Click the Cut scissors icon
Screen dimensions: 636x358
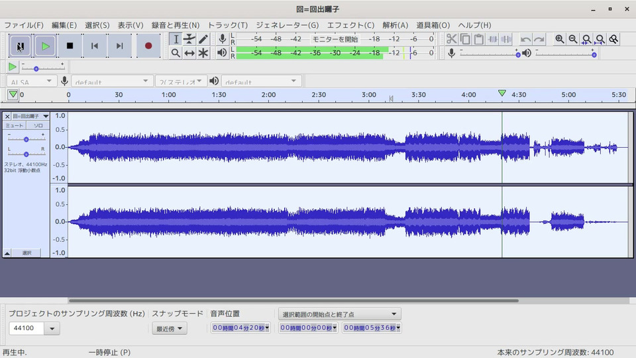(x=451, y=39)
